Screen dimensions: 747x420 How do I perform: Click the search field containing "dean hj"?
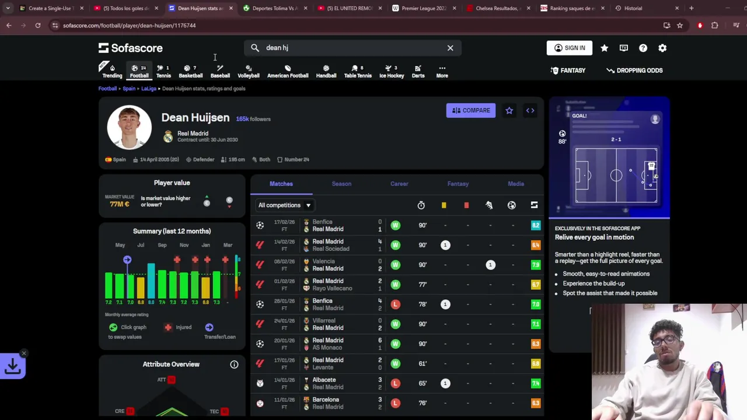(352, 48)
